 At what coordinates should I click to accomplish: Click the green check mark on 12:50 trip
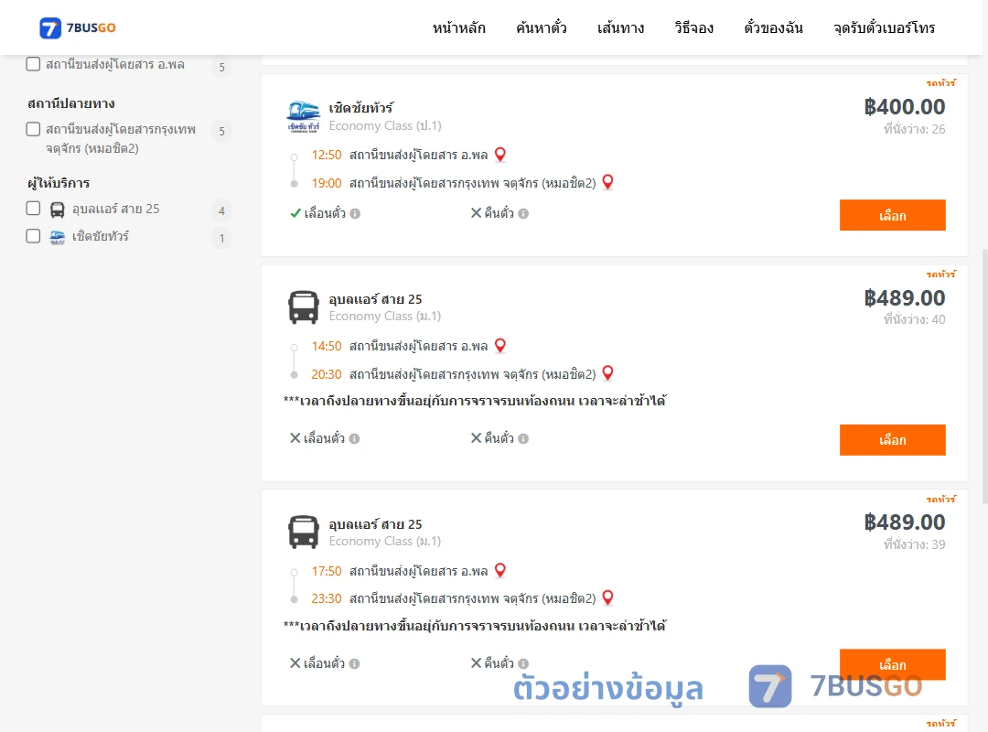295,213
